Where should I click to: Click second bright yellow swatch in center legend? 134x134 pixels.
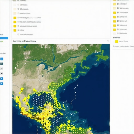pos(15,22)
